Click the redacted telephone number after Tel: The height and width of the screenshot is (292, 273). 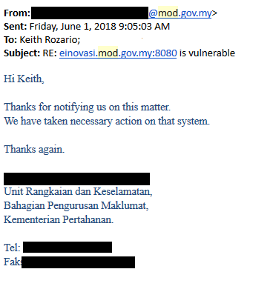68,248
